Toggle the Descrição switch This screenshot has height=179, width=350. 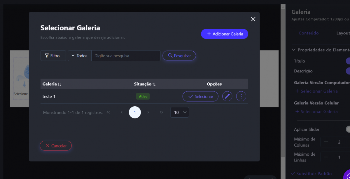(x=348, y=71)
